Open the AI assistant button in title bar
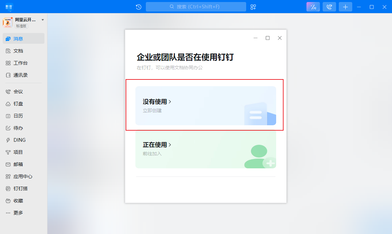This screenshot has height=234, width=392. (x=313, y=7)
